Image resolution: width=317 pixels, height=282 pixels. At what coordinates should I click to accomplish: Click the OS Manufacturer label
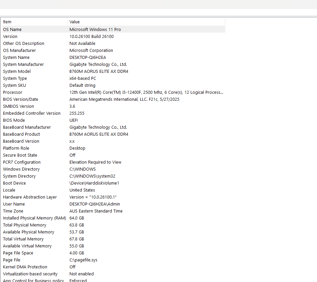(x=19, y=50)
